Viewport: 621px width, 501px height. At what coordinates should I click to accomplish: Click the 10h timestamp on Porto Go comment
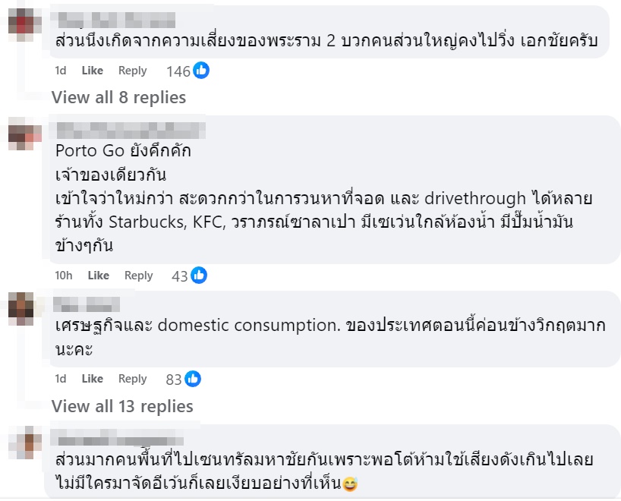[x=64, y=276]
